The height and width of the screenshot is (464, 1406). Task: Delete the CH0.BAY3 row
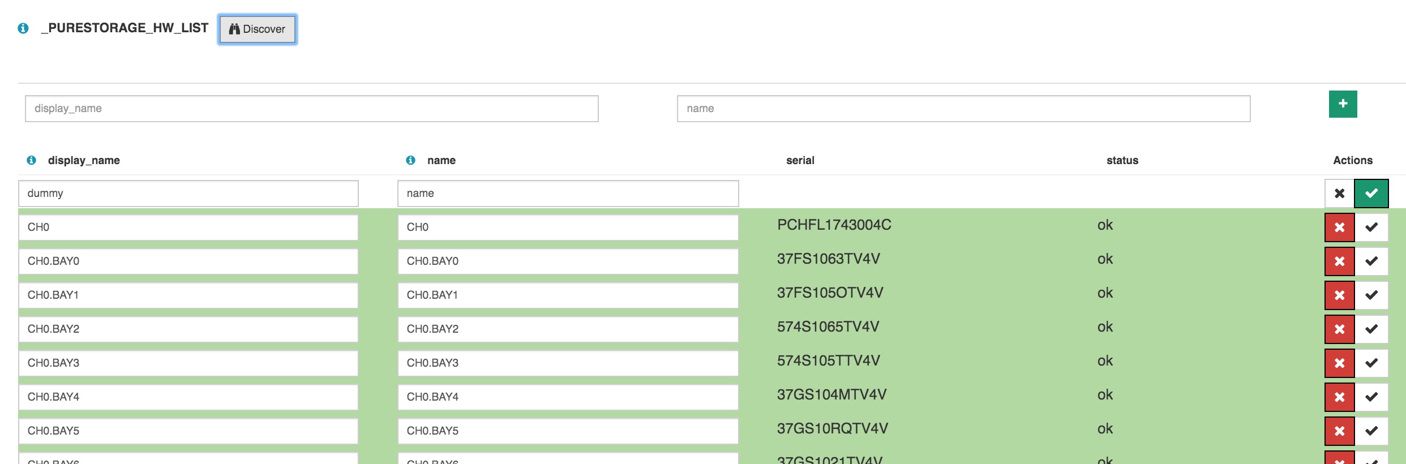(1339, 363)
